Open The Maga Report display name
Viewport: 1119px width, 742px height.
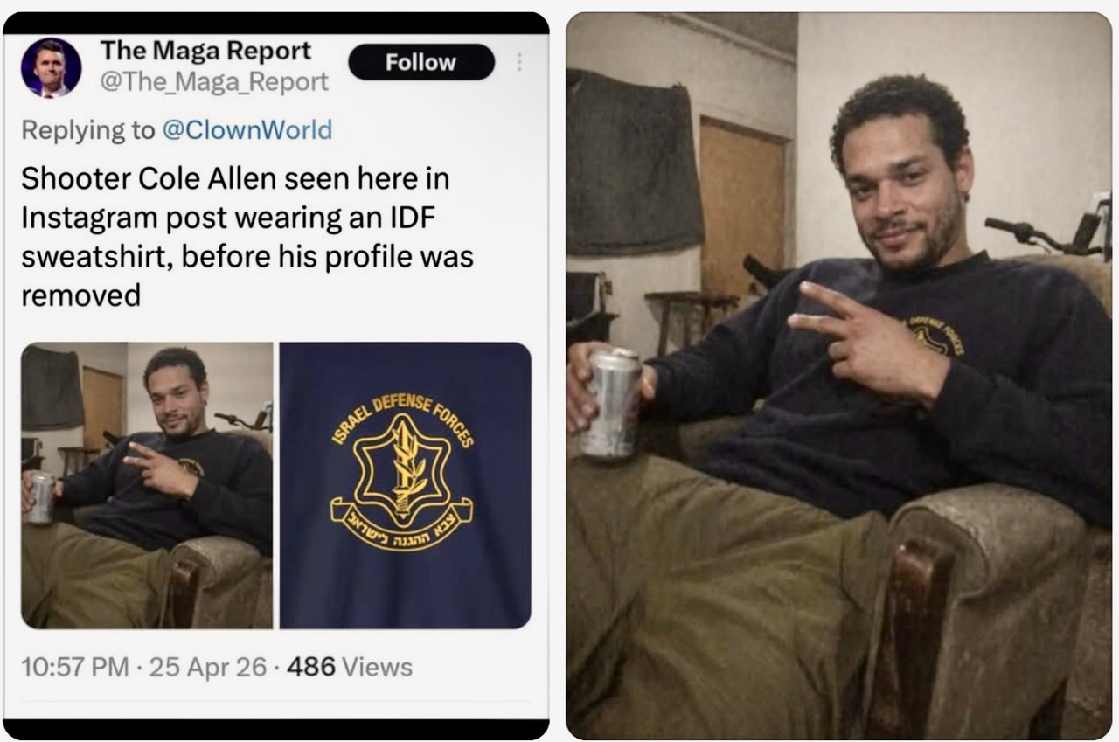pyautogui.click(x=205, y=51)
